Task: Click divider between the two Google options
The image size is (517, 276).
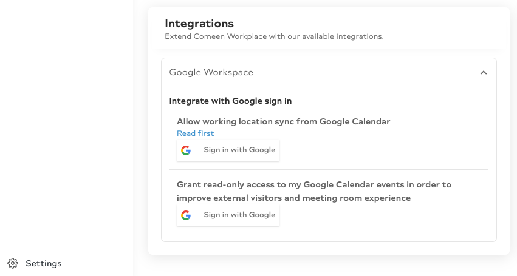Action: pos(329,170)
